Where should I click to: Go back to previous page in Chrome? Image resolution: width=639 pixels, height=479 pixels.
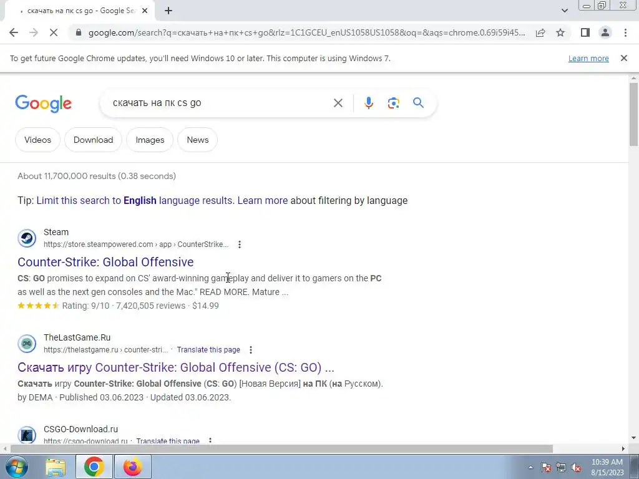click(14, 32)
